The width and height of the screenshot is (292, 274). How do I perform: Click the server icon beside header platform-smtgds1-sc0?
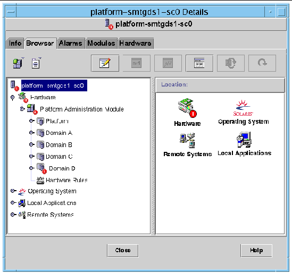click(109, 24)
